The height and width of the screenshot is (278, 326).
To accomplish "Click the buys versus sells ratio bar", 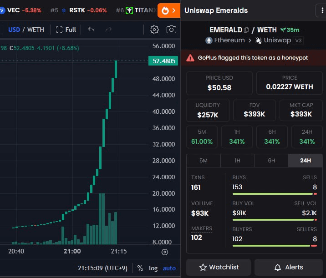I will (275, 194).
